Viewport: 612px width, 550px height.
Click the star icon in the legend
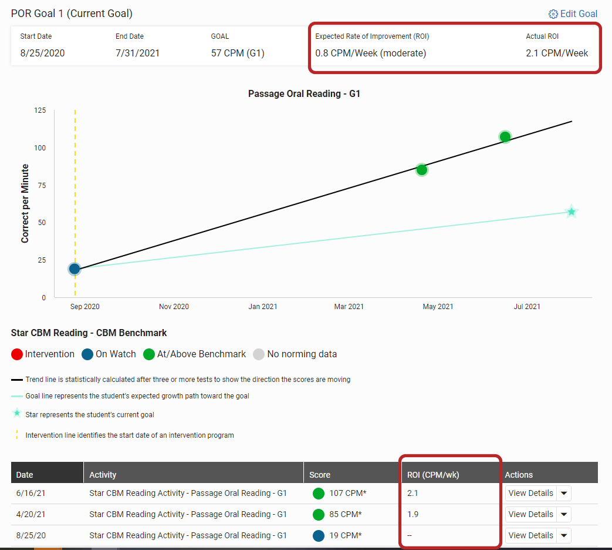[17, 412]
